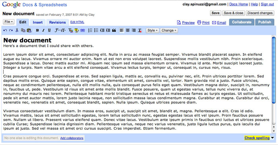The width and height of the screenshot is (278, 145).
Task: Toggle Underline formatting
Action: (49, 30)
